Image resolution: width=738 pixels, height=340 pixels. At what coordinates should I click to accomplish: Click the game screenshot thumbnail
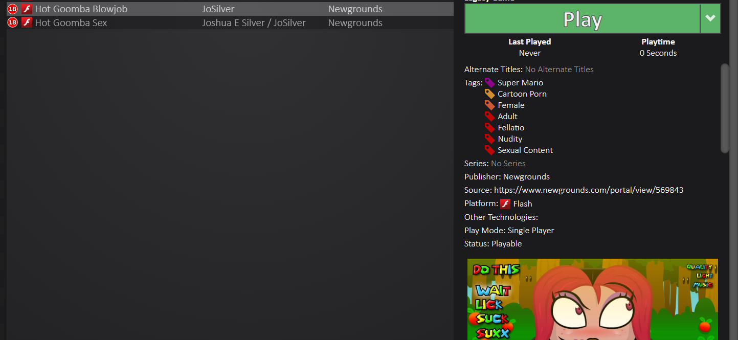(x=593, y=299)
